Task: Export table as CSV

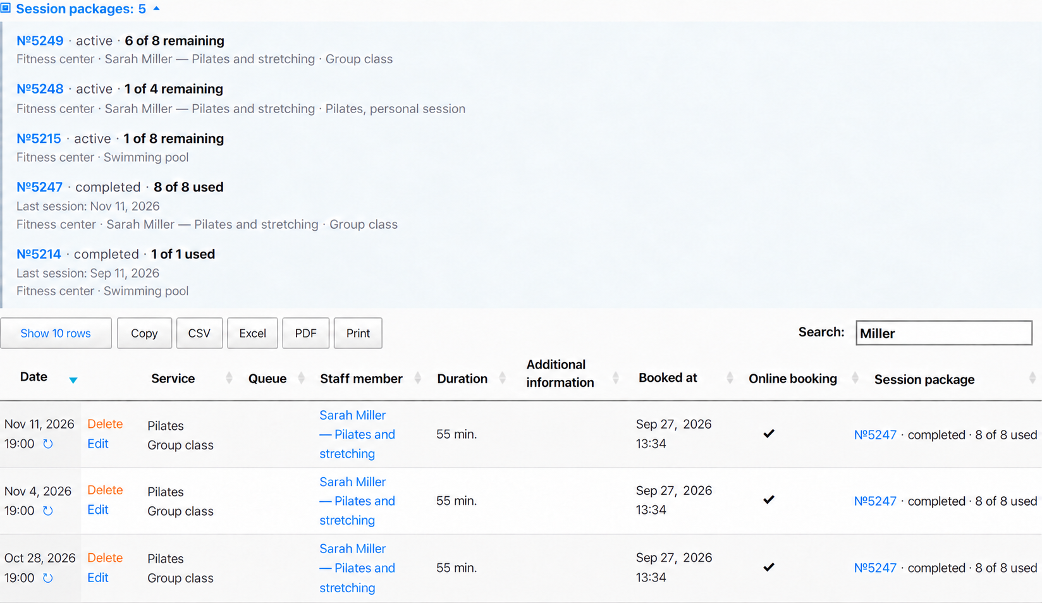Action: 199,333
